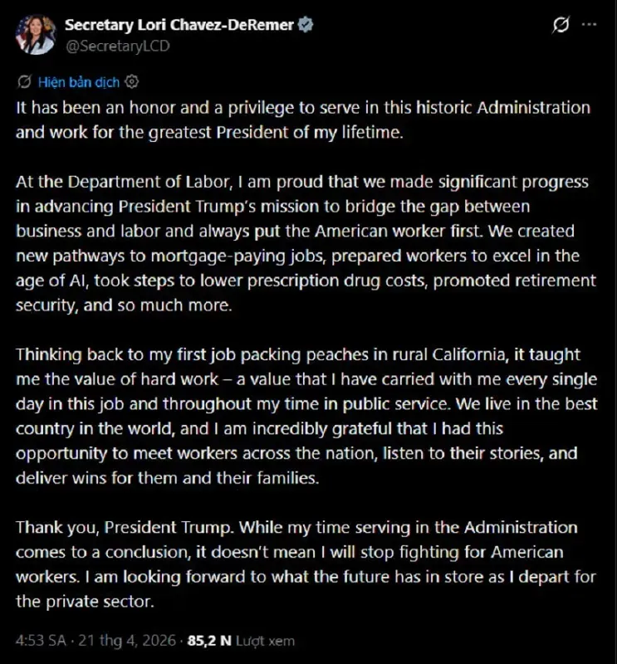This screenshot has height=664, width=617.
Task: View the 85,2 N Lượt xem count
Action: (241, 641)
